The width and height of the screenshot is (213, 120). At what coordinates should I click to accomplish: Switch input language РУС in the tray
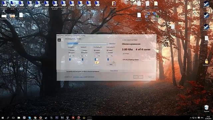(202, 118)
